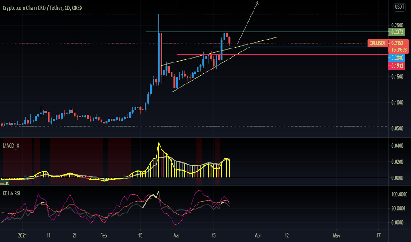Click the 100.0000 KDJ axis value
Image resolution: width=411 pixels, height=242 pixels.
(x=399, y=194)
